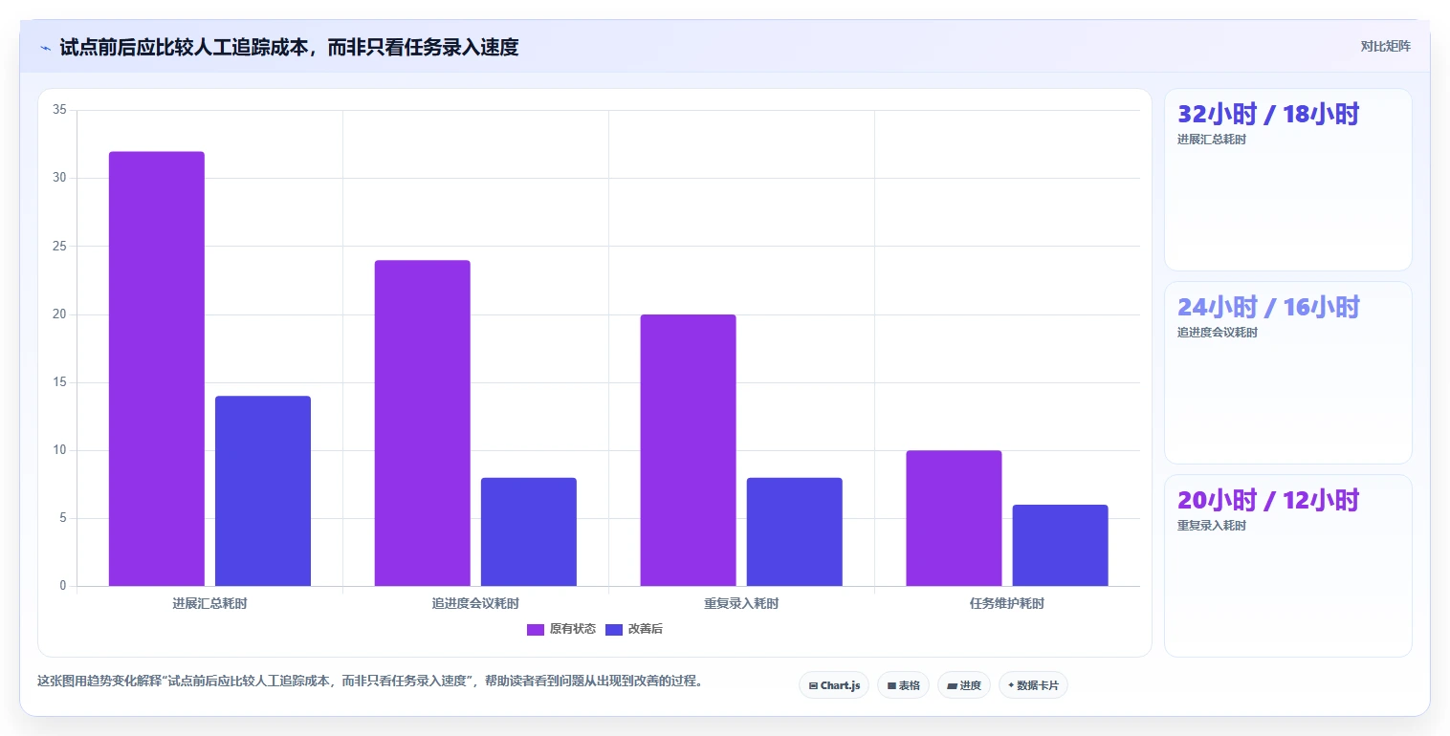Click the 任务维护耗时 x-axis label

1007,604
